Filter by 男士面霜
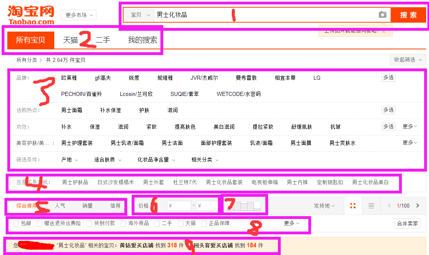The height and width of the screenshot is (255, 429). coord(72,110)
